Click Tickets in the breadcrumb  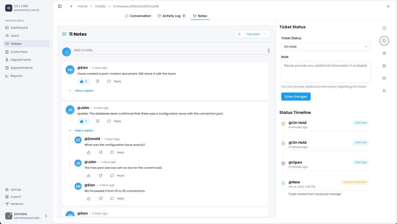click(100, 6)
